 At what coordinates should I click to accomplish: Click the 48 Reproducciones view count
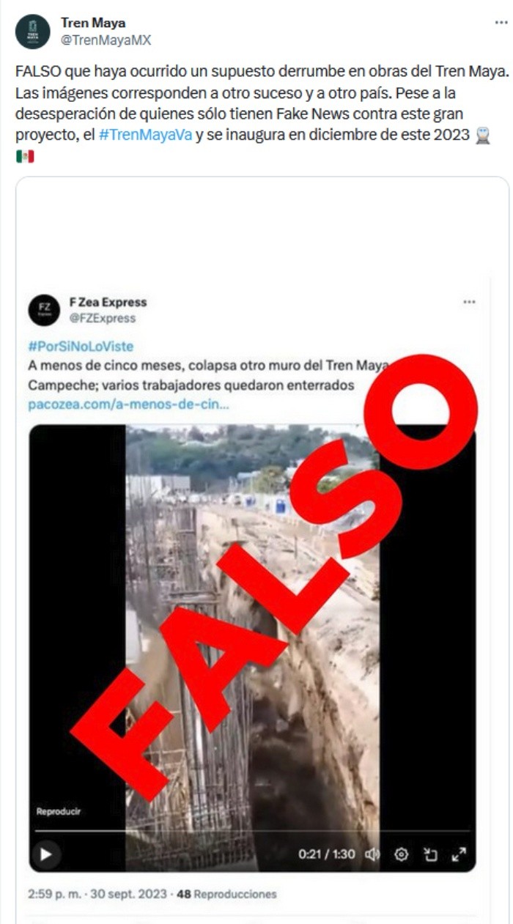pos(226,894)
